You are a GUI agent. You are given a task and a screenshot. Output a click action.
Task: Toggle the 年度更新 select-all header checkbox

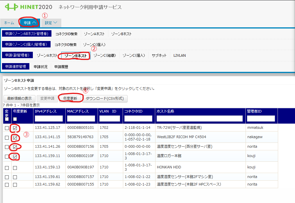[x=15, y=119]
